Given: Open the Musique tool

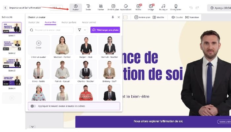Looking at the screenshot, I should (163, 8).
